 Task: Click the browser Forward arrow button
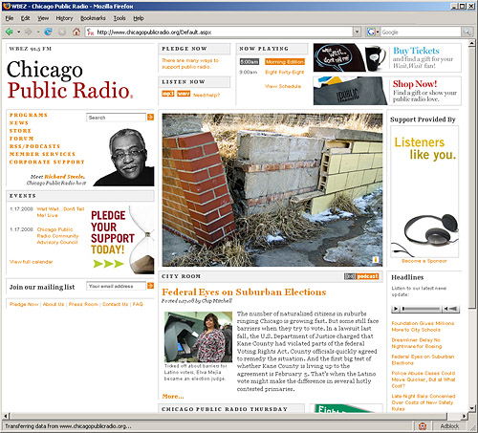(29, 32)
